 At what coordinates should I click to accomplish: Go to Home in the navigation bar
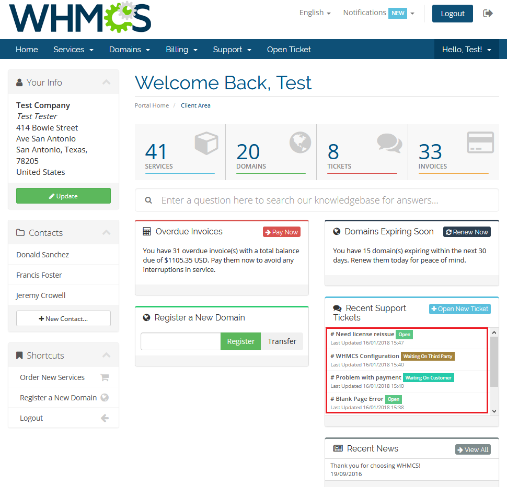click(x=27, y=50)
